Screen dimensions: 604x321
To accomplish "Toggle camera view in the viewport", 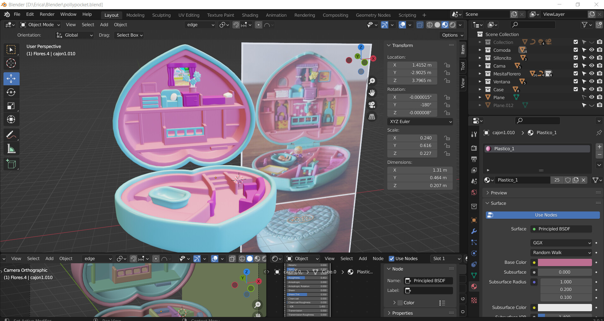I will click(x=372, y=105).
